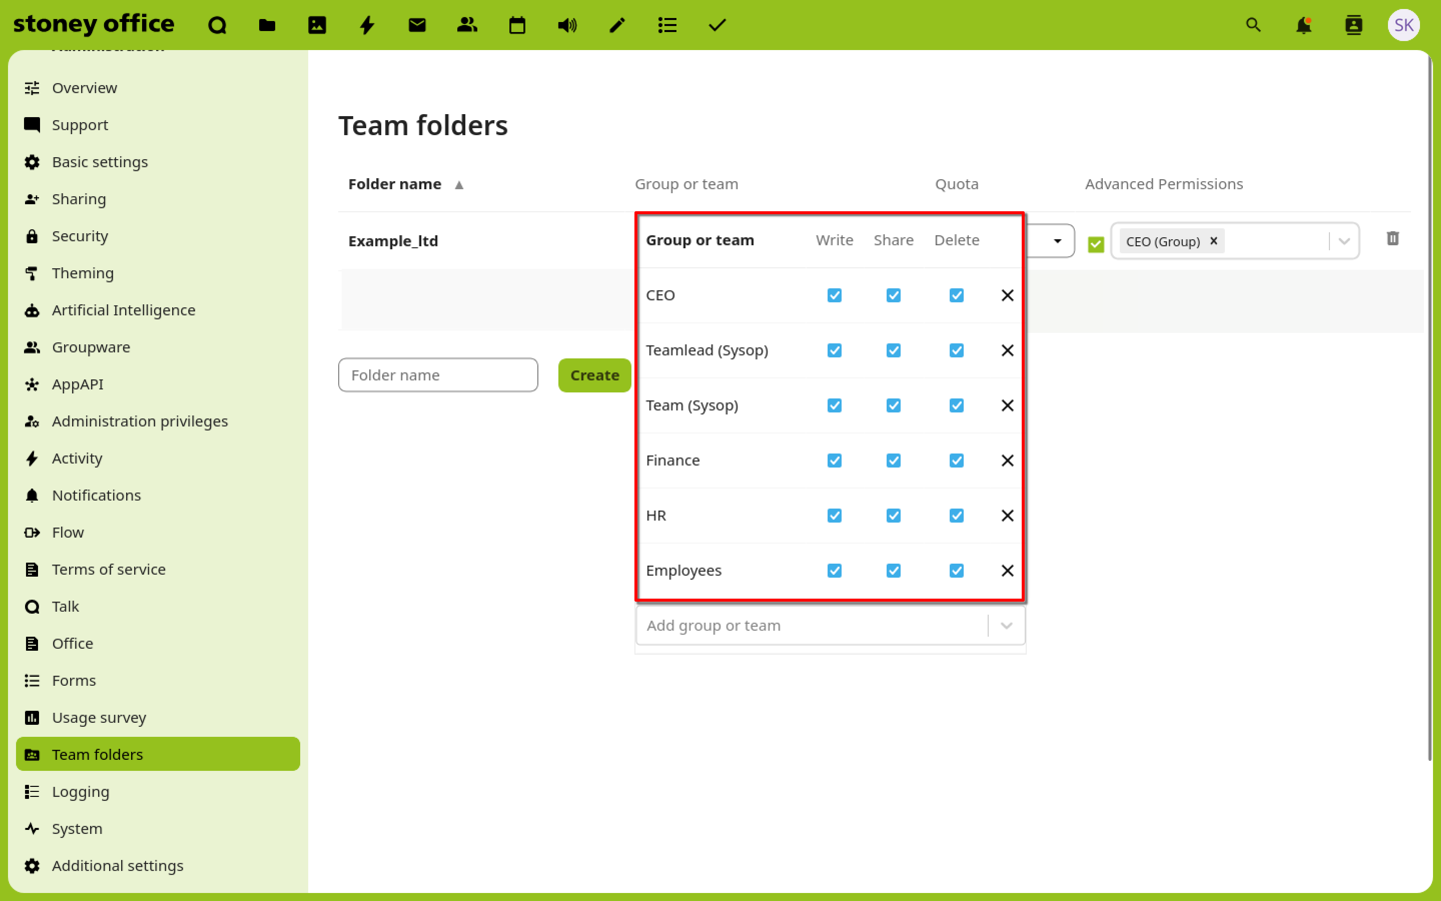Open the Mail envelope icon
1441x901 pixels.
pos(417,25)
